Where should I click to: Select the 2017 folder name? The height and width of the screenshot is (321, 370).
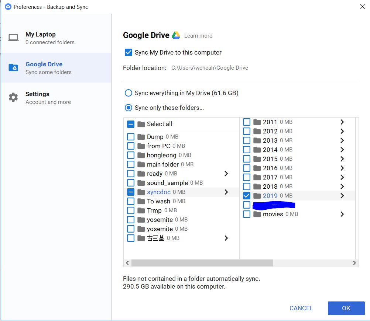pos(270,177)
